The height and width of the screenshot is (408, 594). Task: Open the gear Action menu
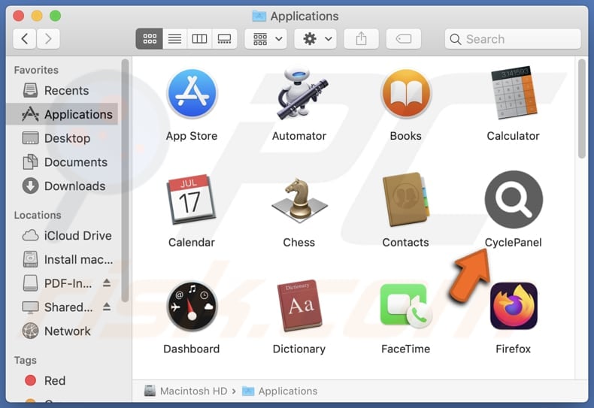click(316, 38)
